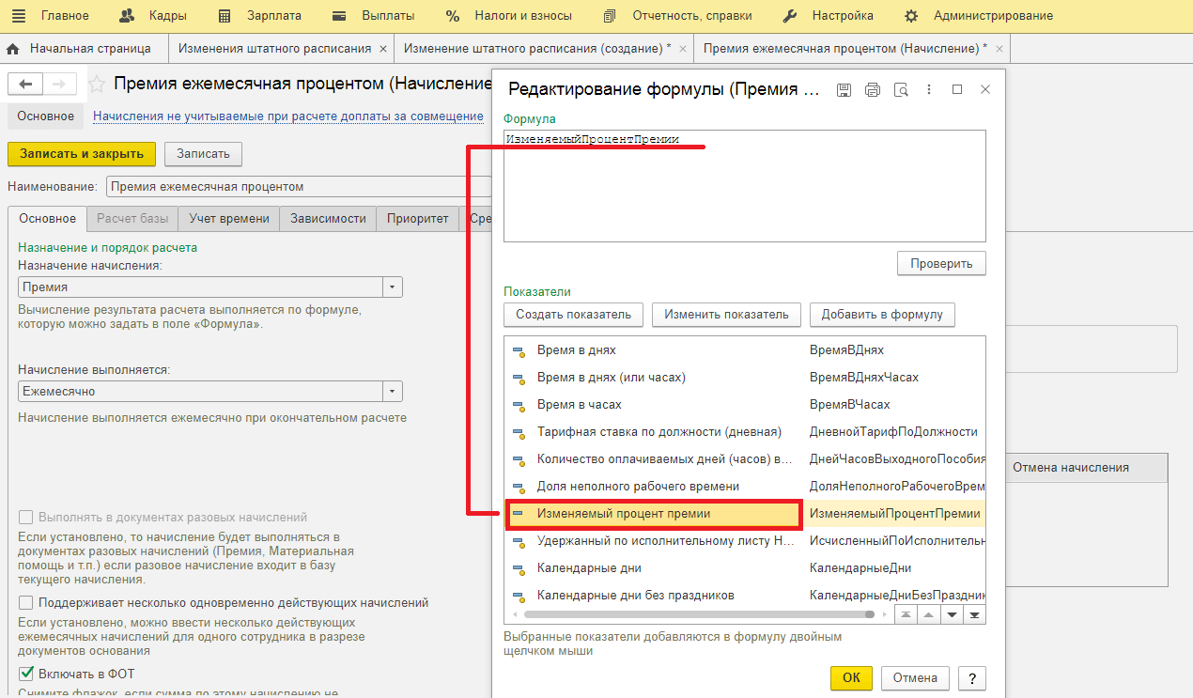1193x698 pixels.
Task: Click the printer icon in formula dialog
Action: tap(872, 89)
